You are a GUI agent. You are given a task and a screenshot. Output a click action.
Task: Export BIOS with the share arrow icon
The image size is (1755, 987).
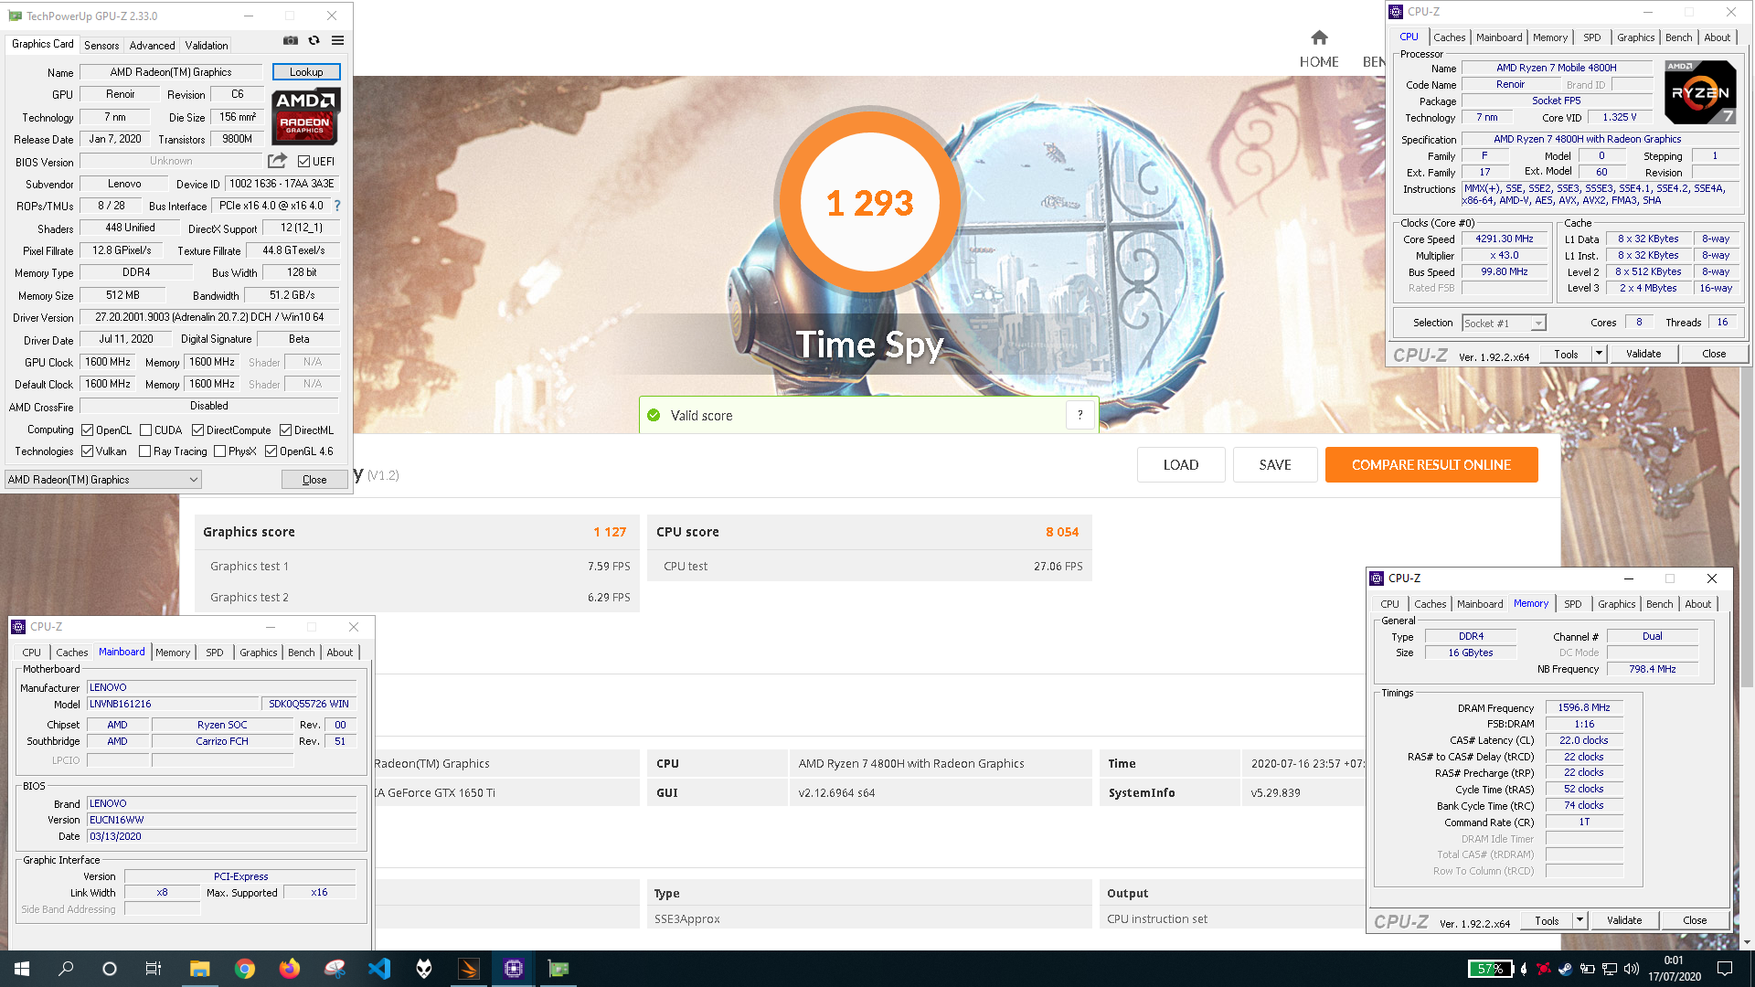[x=277, y=161]
